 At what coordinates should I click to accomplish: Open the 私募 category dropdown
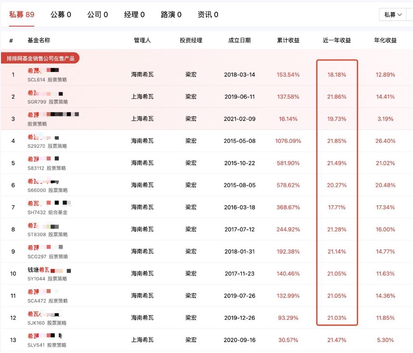click(x=395, y=15)
